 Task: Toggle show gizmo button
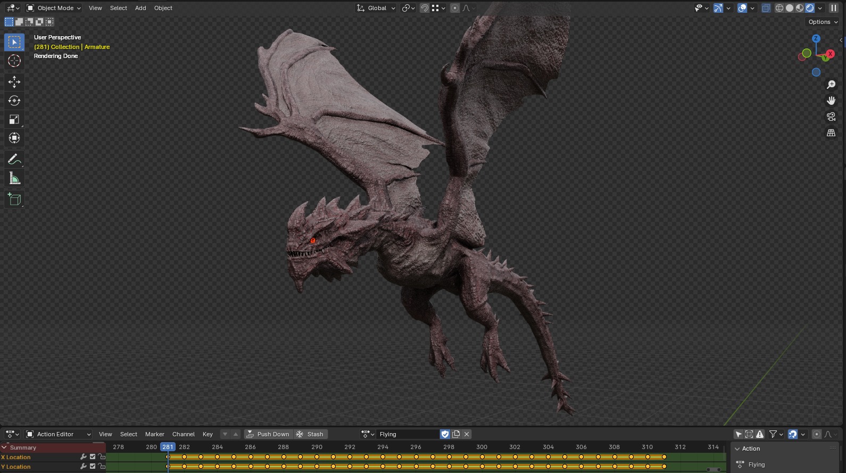click(718, 8)
